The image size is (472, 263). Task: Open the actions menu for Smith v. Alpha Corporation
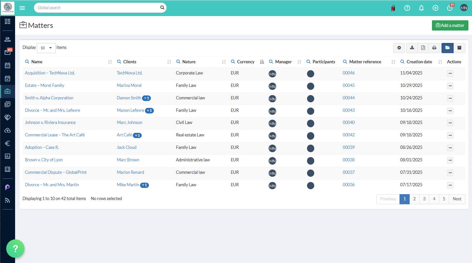tap(450, 98)
